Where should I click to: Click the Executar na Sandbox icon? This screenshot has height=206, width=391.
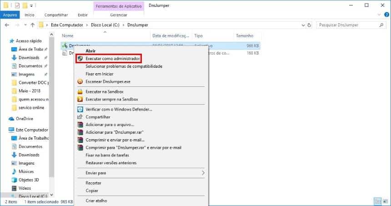click(x=80, y=92)
